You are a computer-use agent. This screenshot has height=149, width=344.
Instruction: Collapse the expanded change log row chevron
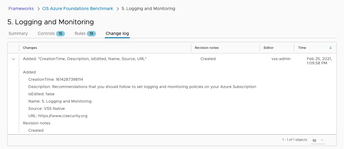pyautogui.click(x=13, y=59)
